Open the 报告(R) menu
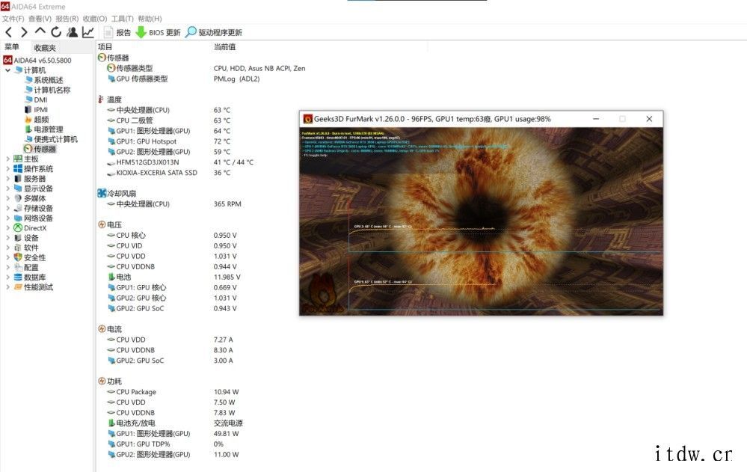 pyautogui.click(x=67, y=19)
